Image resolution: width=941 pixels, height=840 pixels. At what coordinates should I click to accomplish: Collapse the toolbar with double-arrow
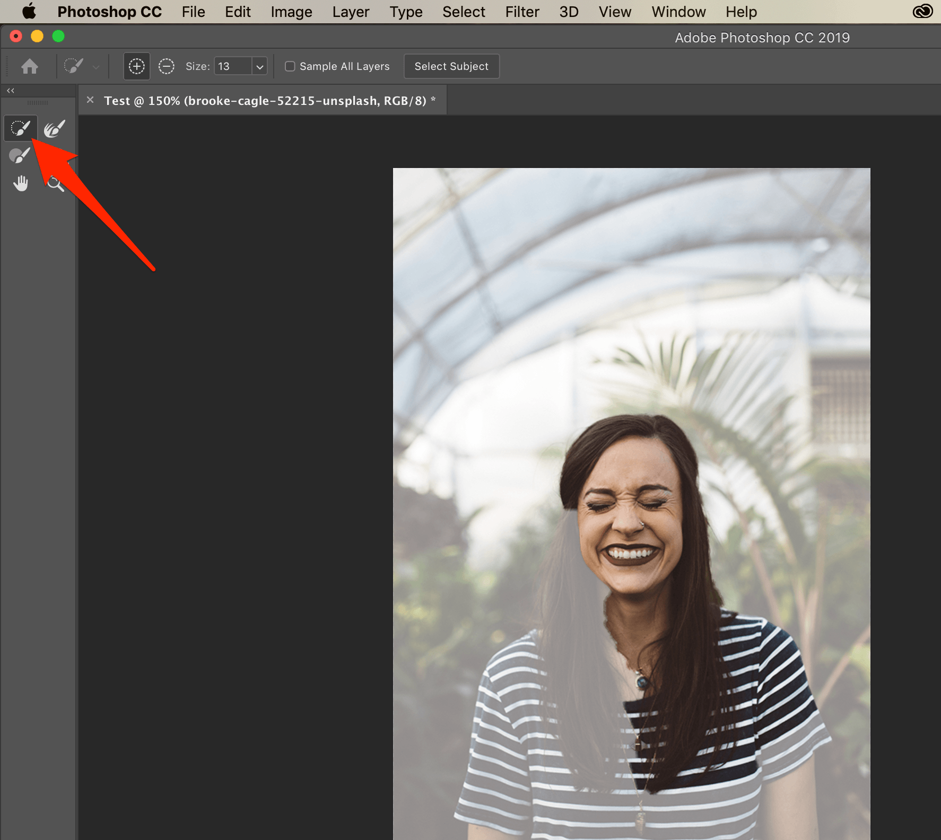[x=11, y=91]
